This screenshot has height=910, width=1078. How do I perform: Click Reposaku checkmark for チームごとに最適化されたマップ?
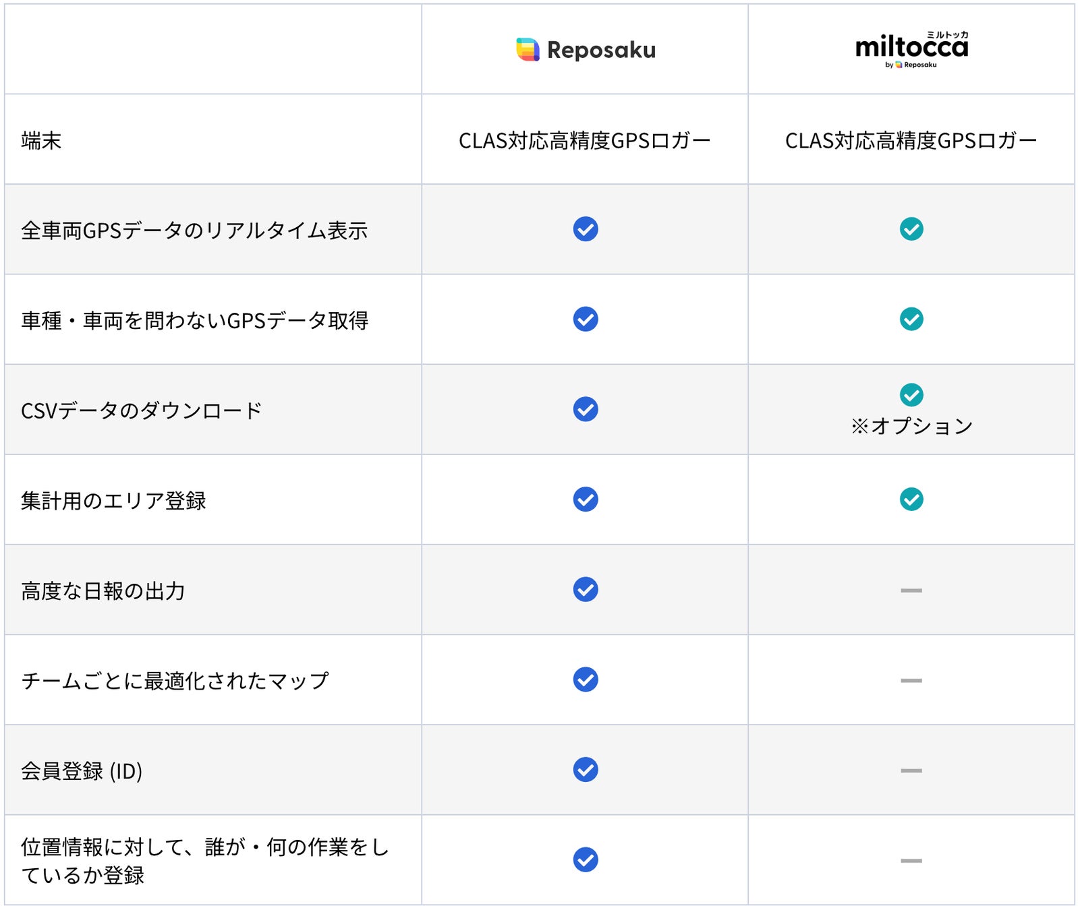(x=586, y=679)
